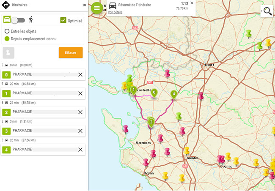Click the map search magnifier icon
The height and width of the screenshot is (191, 275).
[x=268, y=11]
